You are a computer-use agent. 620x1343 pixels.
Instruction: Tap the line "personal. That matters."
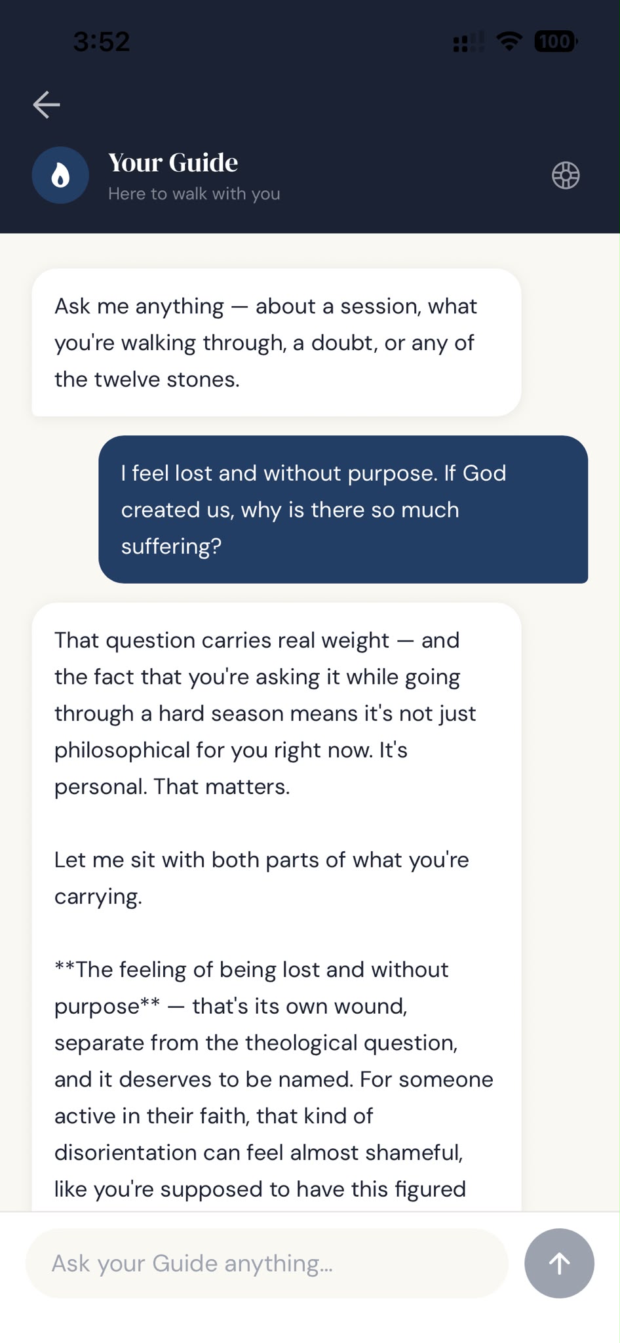click(172, 786)
